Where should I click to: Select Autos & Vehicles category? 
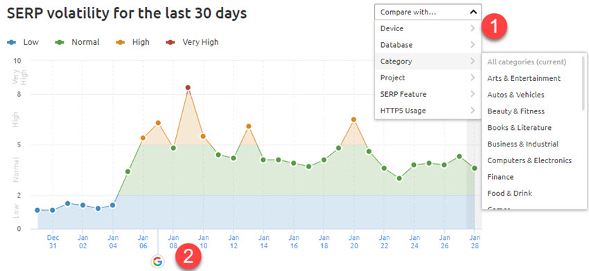click(x=516, y=95)
